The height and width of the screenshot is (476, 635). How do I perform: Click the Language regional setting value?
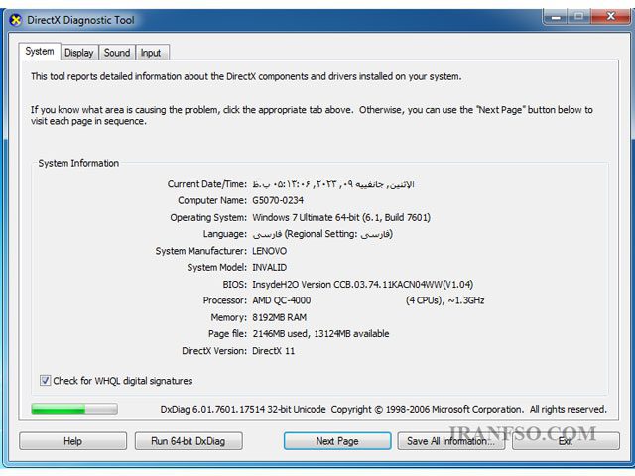tap(322, 234)
